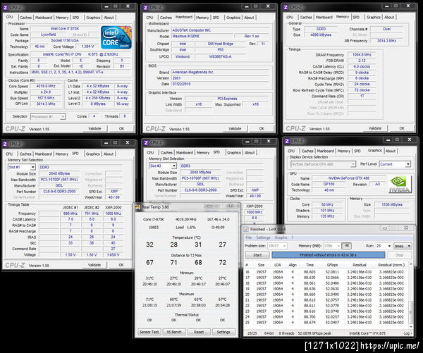
Task: Click the Stop button in LinX
Action: click(x=399, y=255)
